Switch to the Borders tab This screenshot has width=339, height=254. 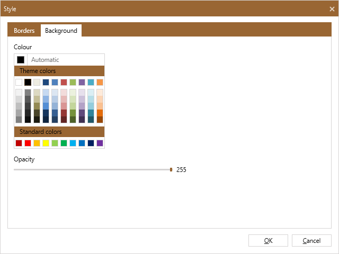[x=24, y=31]
